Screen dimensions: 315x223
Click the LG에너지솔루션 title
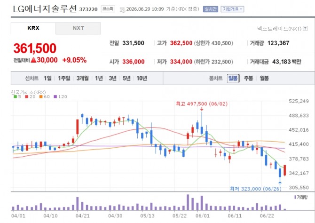click(45, 9)
